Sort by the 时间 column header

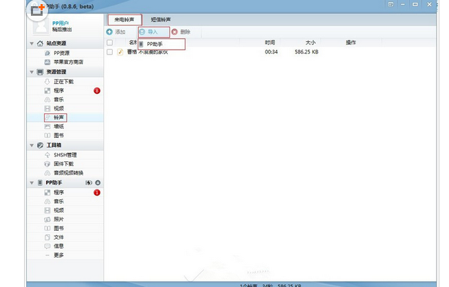click(x=270, y=43)
